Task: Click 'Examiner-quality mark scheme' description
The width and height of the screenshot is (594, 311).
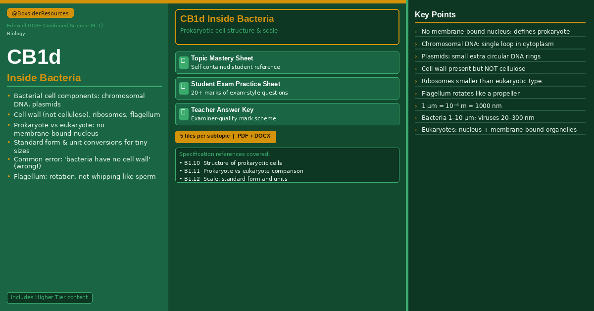Action: coord(234,118)
